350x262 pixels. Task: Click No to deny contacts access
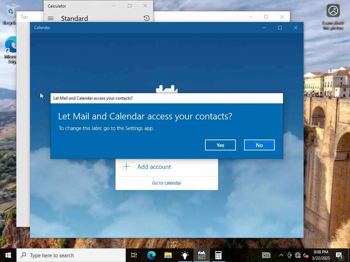pyautogui.click(x=259, y=145)
